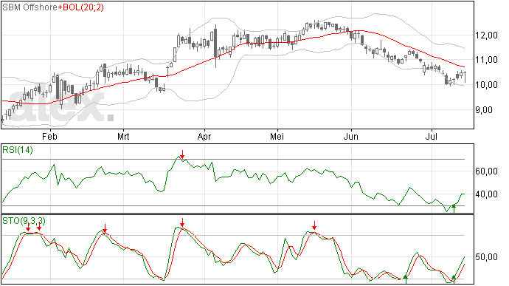This screenshot has width=509, height=286.
Task: Click the green buy arrow in RSI panel
Action: tap(454, 208)
